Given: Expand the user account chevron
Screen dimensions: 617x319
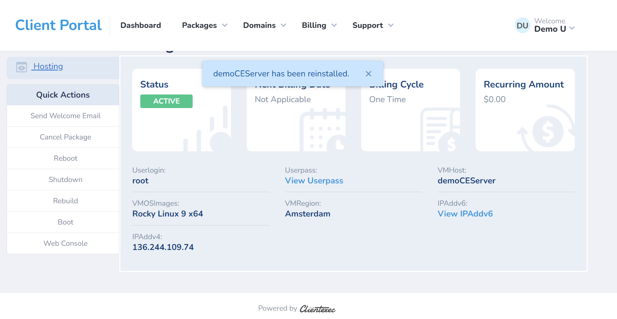Looking at the screenshot, I should (572, 28).
